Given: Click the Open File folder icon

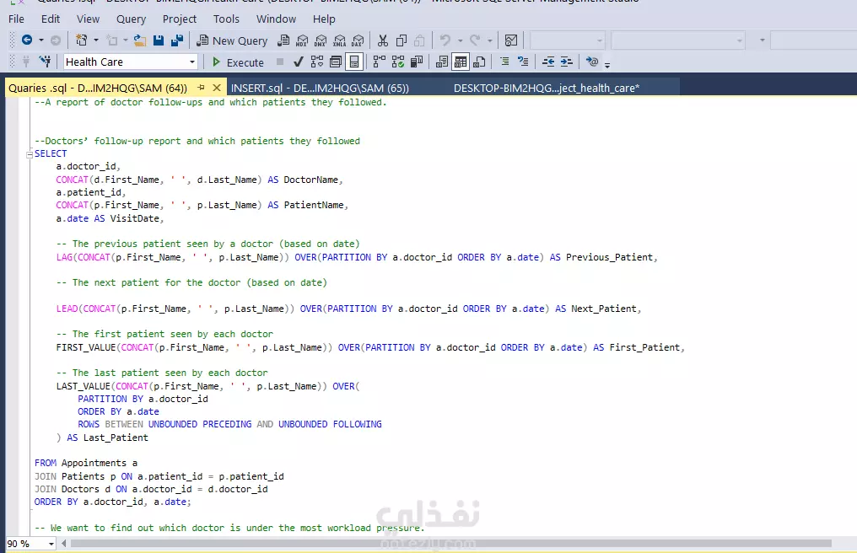Looking at the screenshot, I should pos(140,40).
